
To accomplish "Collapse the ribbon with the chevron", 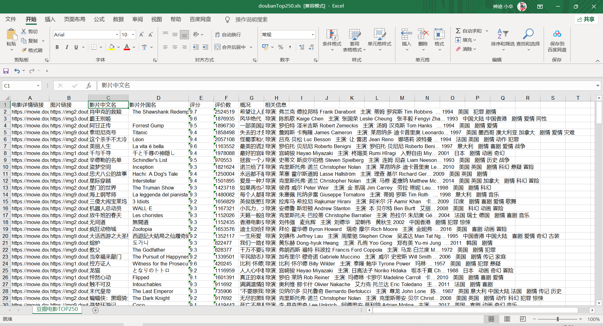I will pyautogui.click(x=597, y=61).
